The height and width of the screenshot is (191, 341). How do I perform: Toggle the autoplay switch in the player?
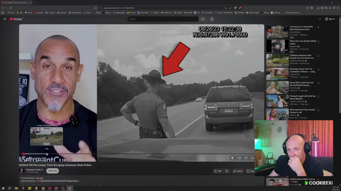tap(233, 158)
